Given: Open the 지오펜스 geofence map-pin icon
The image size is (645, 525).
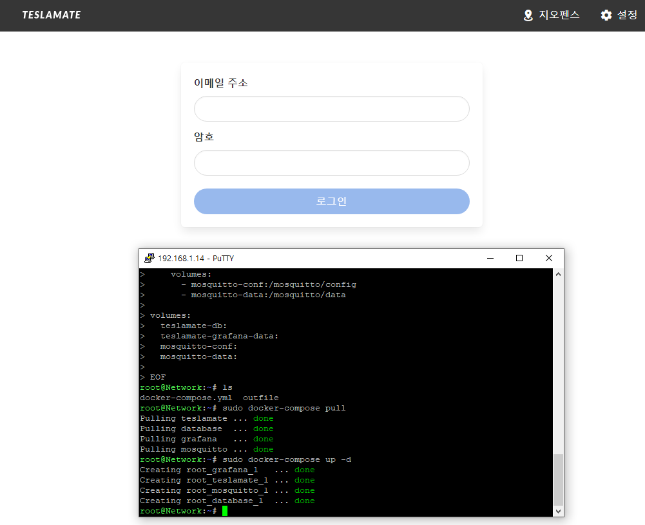Looking at the screenshot, I should [x=528, y=15].
